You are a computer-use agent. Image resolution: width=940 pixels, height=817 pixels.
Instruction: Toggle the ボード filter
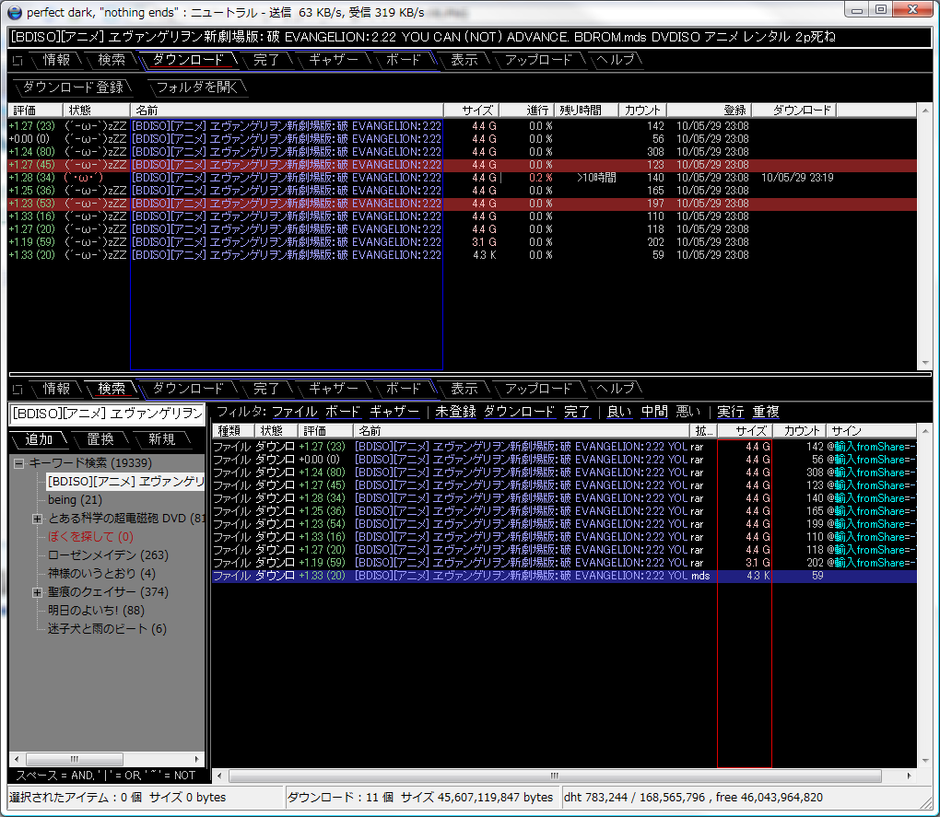pos(343,412)
